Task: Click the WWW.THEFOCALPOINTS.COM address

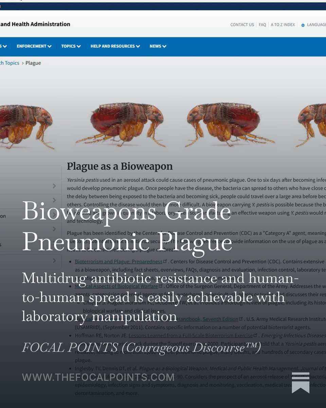Action: pos(98,377)
